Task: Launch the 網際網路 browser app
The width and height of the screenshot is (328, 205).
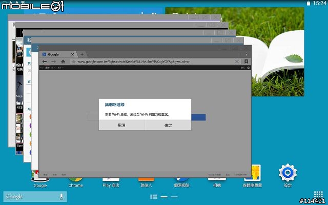Action: coord(181,182)
